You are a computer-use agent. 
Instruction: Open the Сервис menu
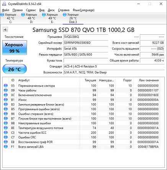click(31, 10)
